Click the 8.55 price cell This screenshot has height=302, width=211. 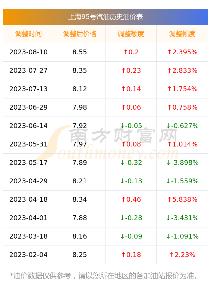80,52
